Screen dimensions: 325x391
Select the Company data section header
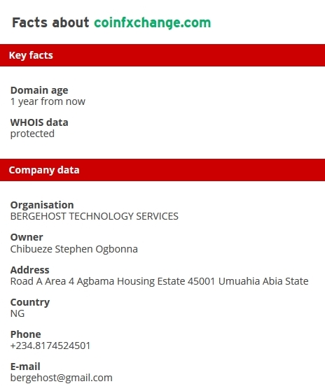[162, 170]
